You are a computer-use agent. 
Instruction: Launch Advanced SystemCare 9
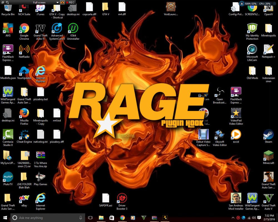point(57,32)
